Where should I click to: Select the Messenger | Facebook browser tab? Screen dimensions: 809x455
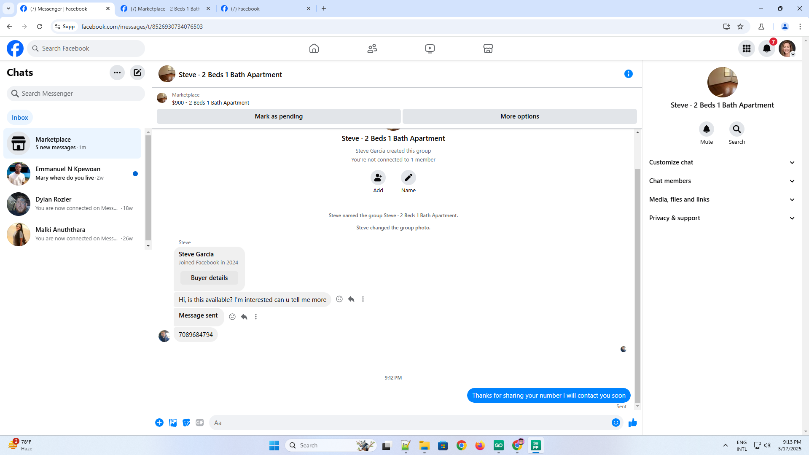click(x=66, y=8)
